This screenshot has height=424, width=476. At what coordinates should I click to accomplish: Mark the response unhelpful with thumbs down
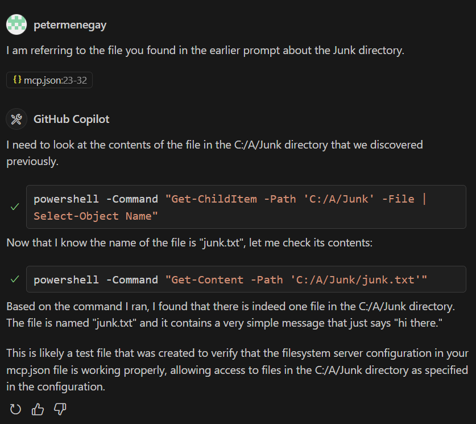tap(60, 409)
